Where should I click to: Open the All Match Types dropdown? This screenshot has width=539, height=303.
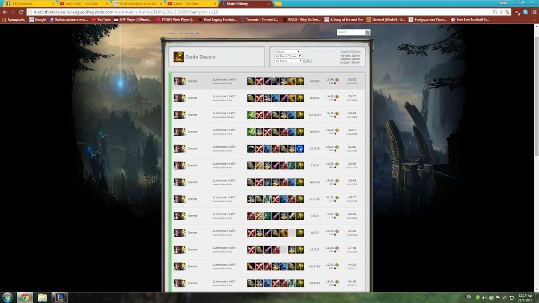click(x=288, y=56)
